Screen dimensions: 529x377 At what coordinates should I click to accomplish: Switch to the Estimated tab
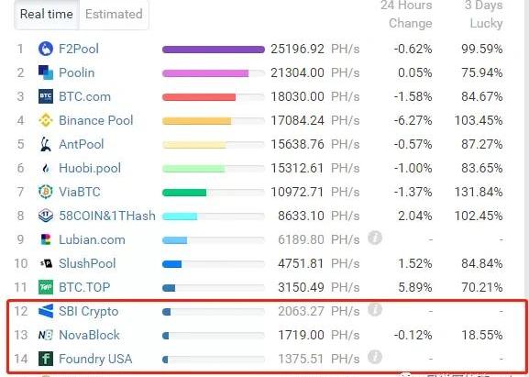point(114,14)
